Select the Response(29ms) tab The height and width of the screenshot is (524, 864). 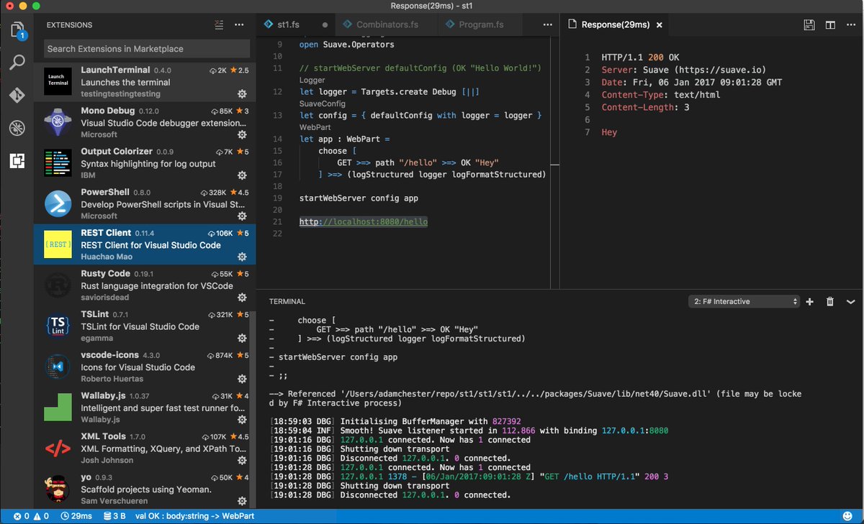(x=614, y=25)
